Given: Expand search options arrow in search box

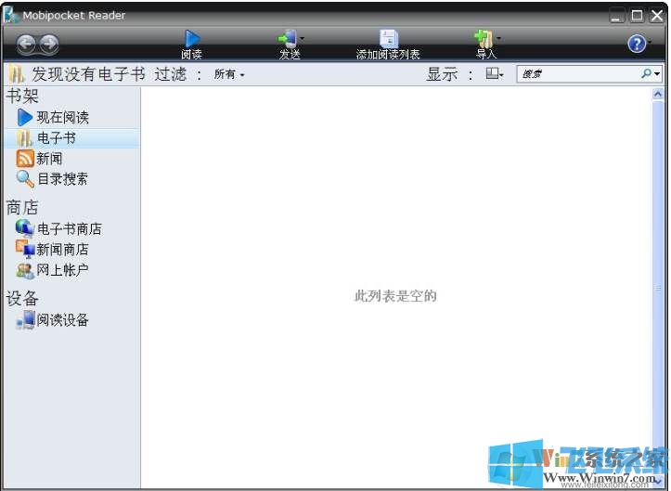Looking at the screenshot, I should 657,74.
